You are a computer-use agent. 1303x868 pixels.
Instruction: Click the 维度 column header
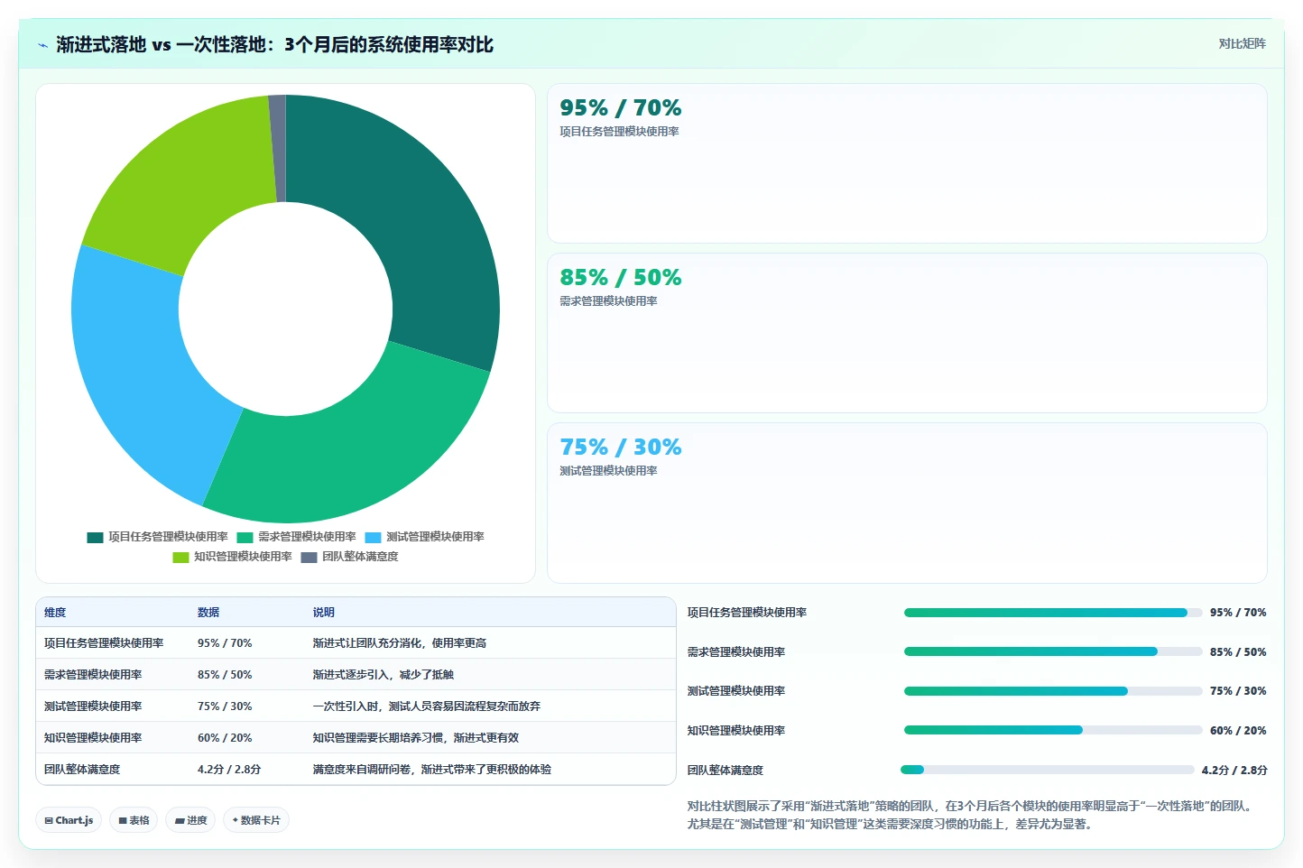(x=55, y=613)
